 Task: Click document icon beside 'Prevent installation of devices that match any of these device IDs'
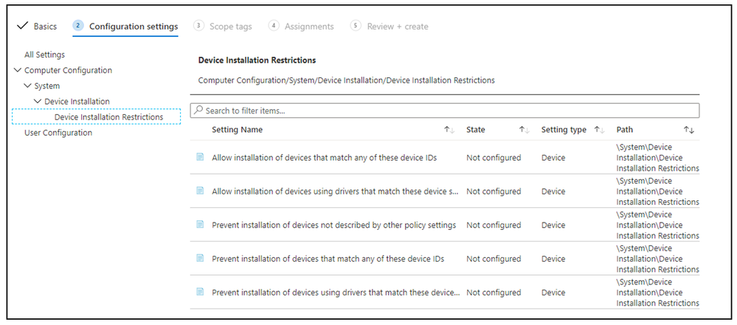(x=200, y=259)
